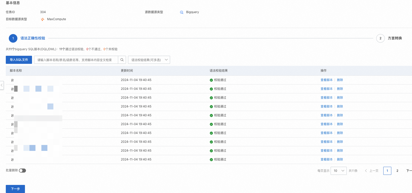The width and height of the screenshot is (412, 193).
Task: Click the 11个通过语法校验 summary text
Action: pyautogui.click(x=71, y=49)
